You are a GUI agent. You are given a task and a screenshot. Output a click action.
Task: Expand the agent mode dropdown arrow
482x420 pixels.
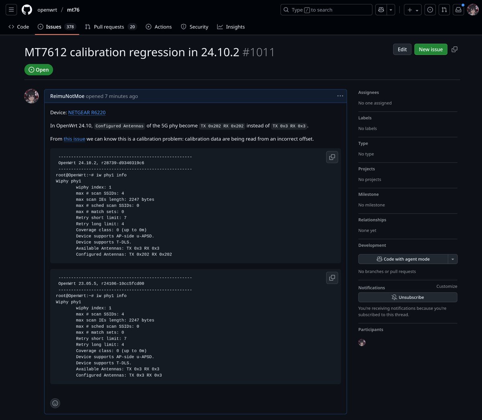(453, 259)
